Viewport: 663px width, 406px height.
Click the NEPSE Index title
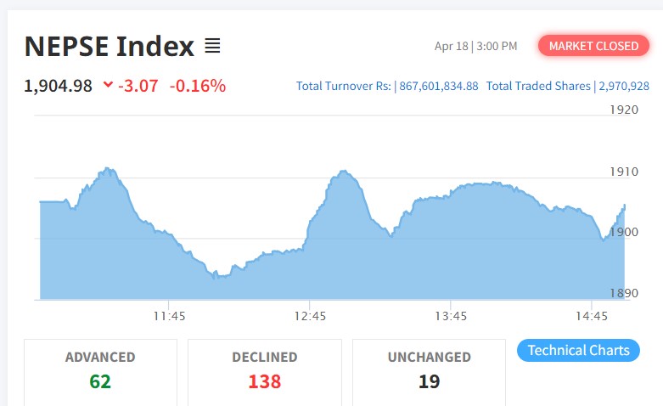tap(110, 46)
